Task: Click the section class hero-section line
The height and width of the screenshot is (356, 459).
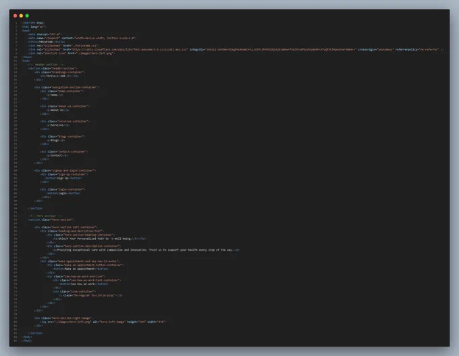Action: [51, 220]
